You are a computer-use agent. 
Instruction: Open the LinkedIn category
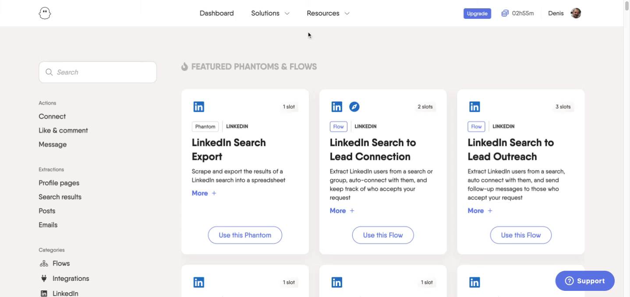point(65,293)
